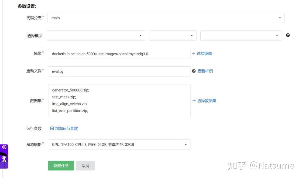
Task: Click the plus icon beside 增加运行参数
Action: point(52,128)
